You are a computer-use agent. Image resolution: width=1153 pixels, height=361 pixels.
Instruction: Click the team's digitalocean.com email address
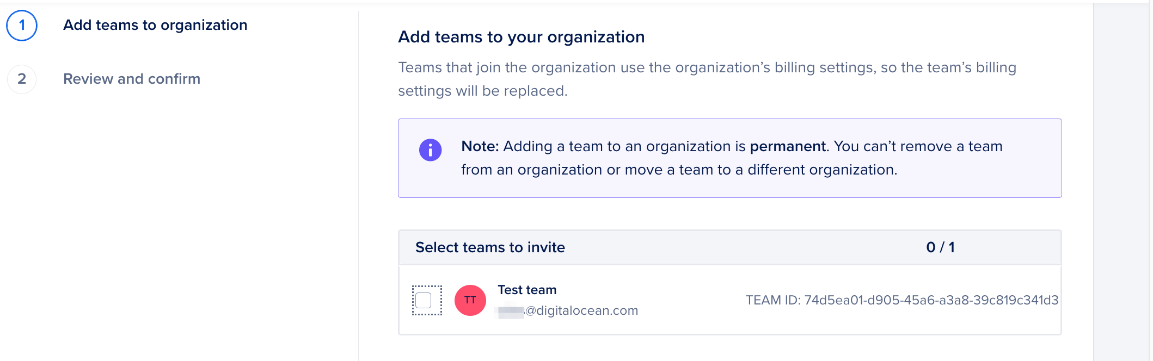click(581, 310)
